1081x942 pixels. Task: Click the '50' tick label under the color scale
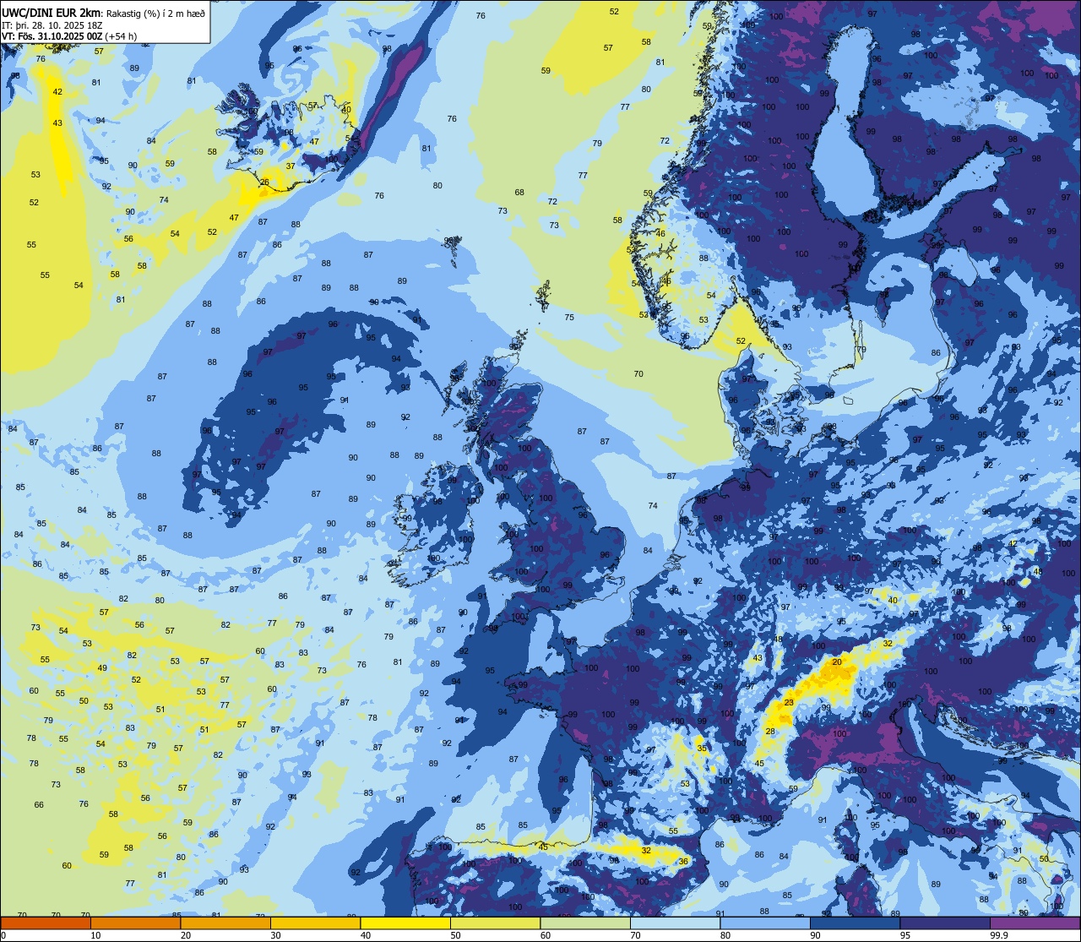click(x=455, y=935)
